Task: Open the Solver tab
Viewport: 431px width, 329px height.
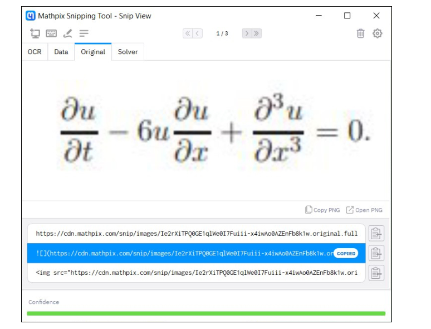Action: [128, 52]
